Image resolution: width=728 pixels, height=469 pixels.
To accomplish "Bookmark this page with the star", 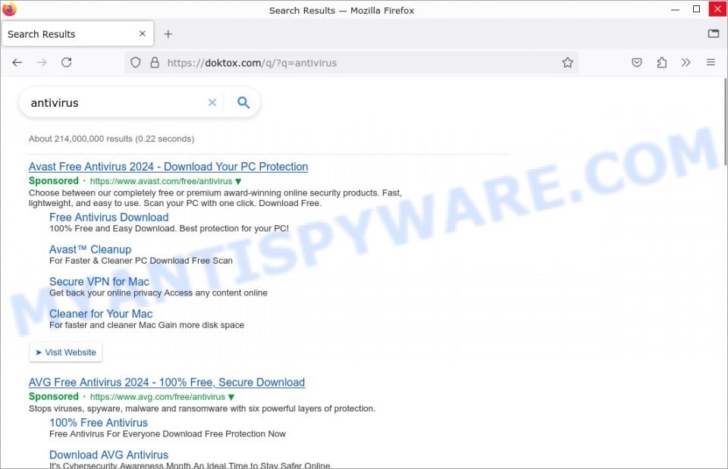I will coord(567,63).
